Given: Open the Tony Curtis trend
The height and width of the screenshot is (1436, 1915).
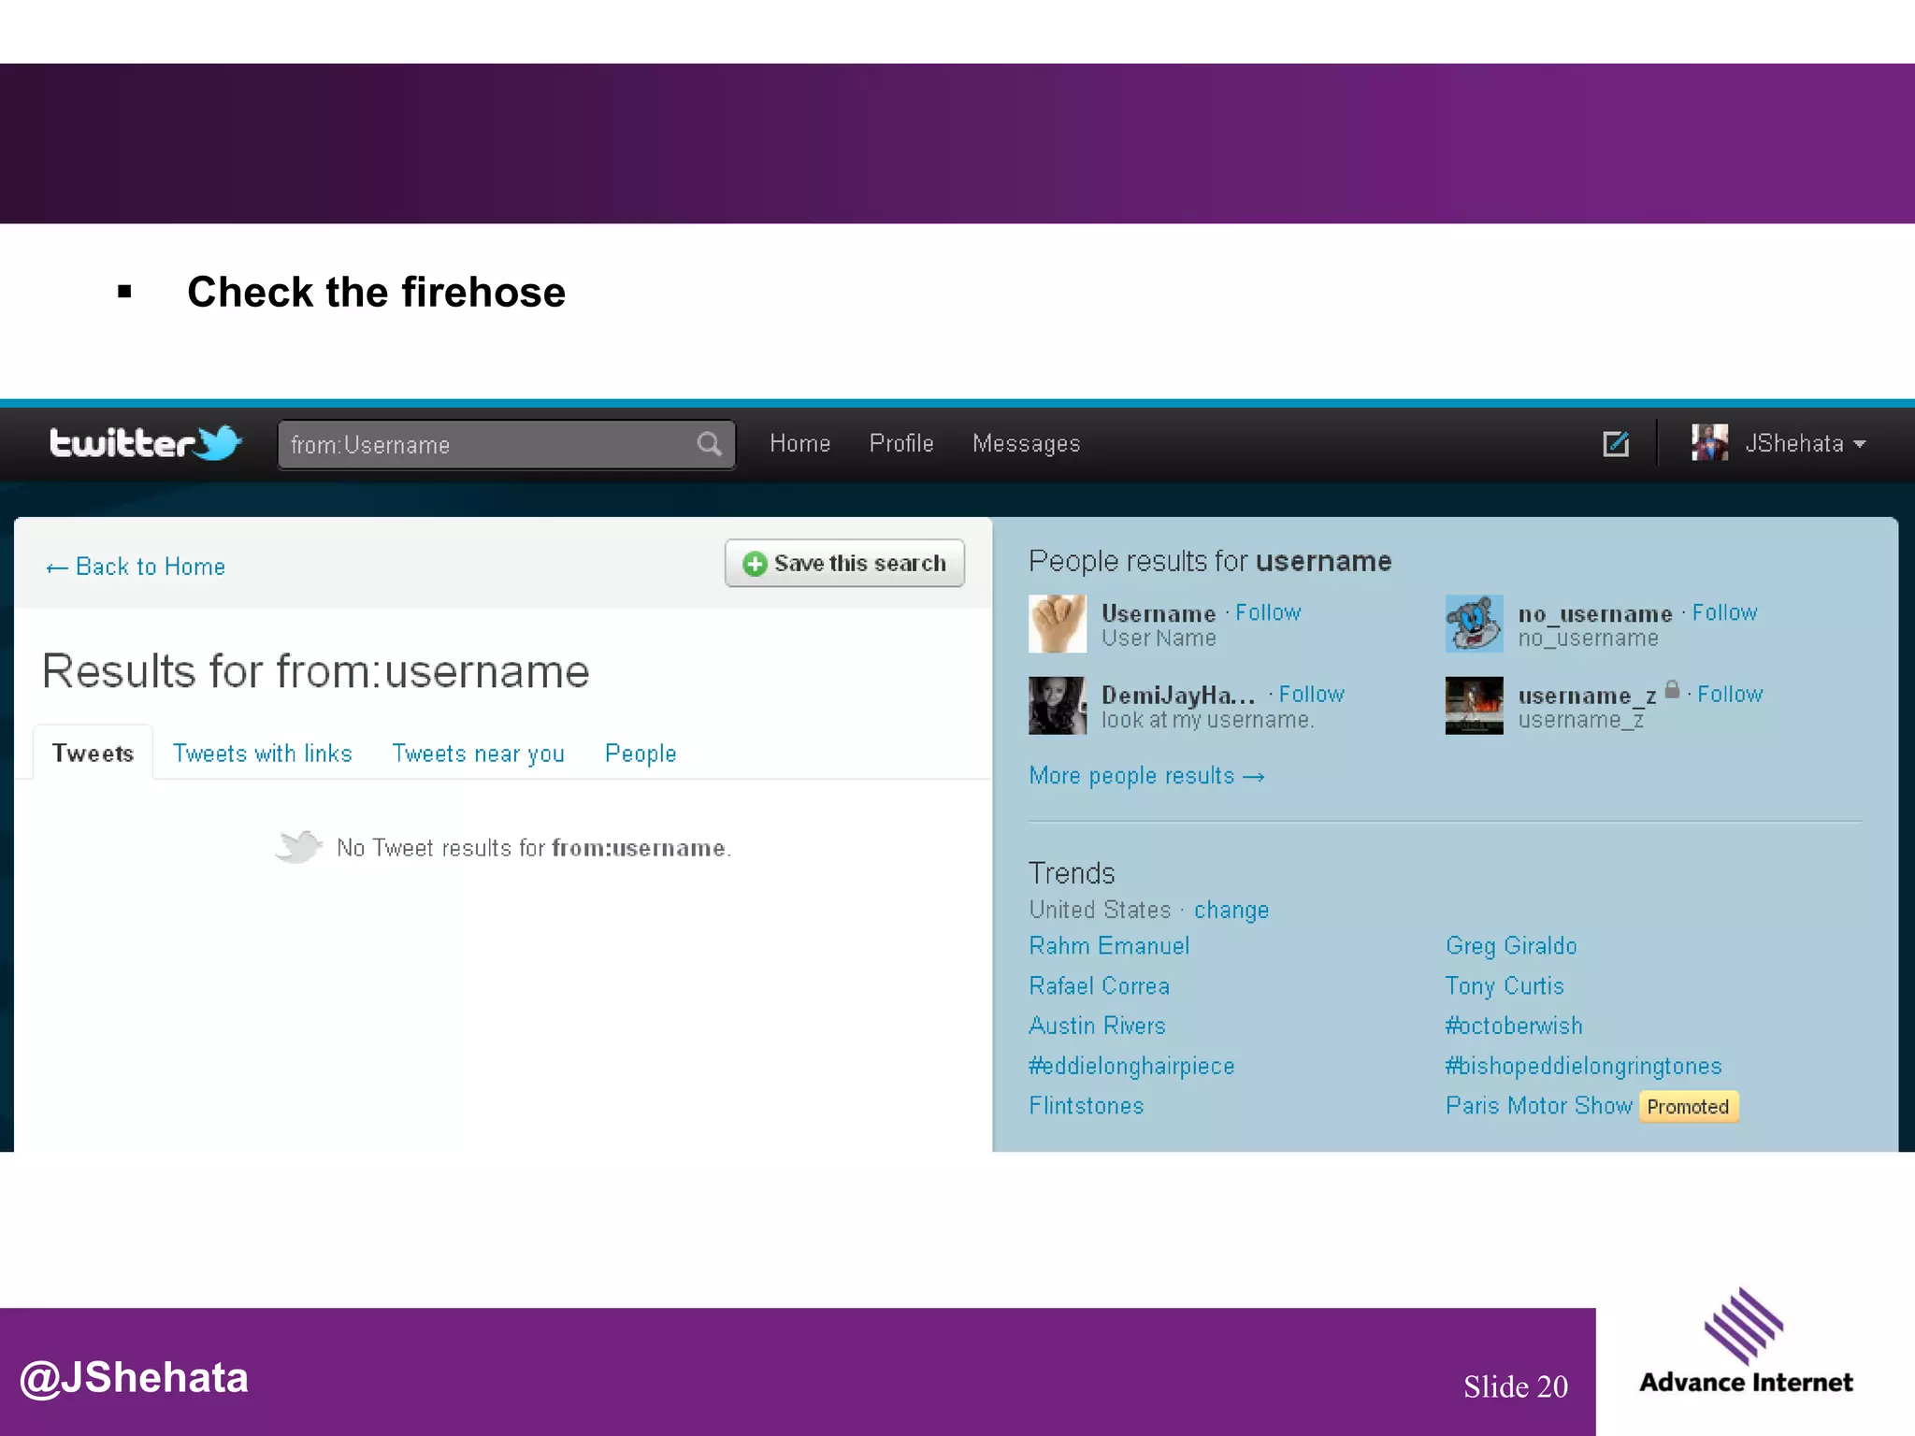Looking at the screenshot, I should tap(1505, 986).
